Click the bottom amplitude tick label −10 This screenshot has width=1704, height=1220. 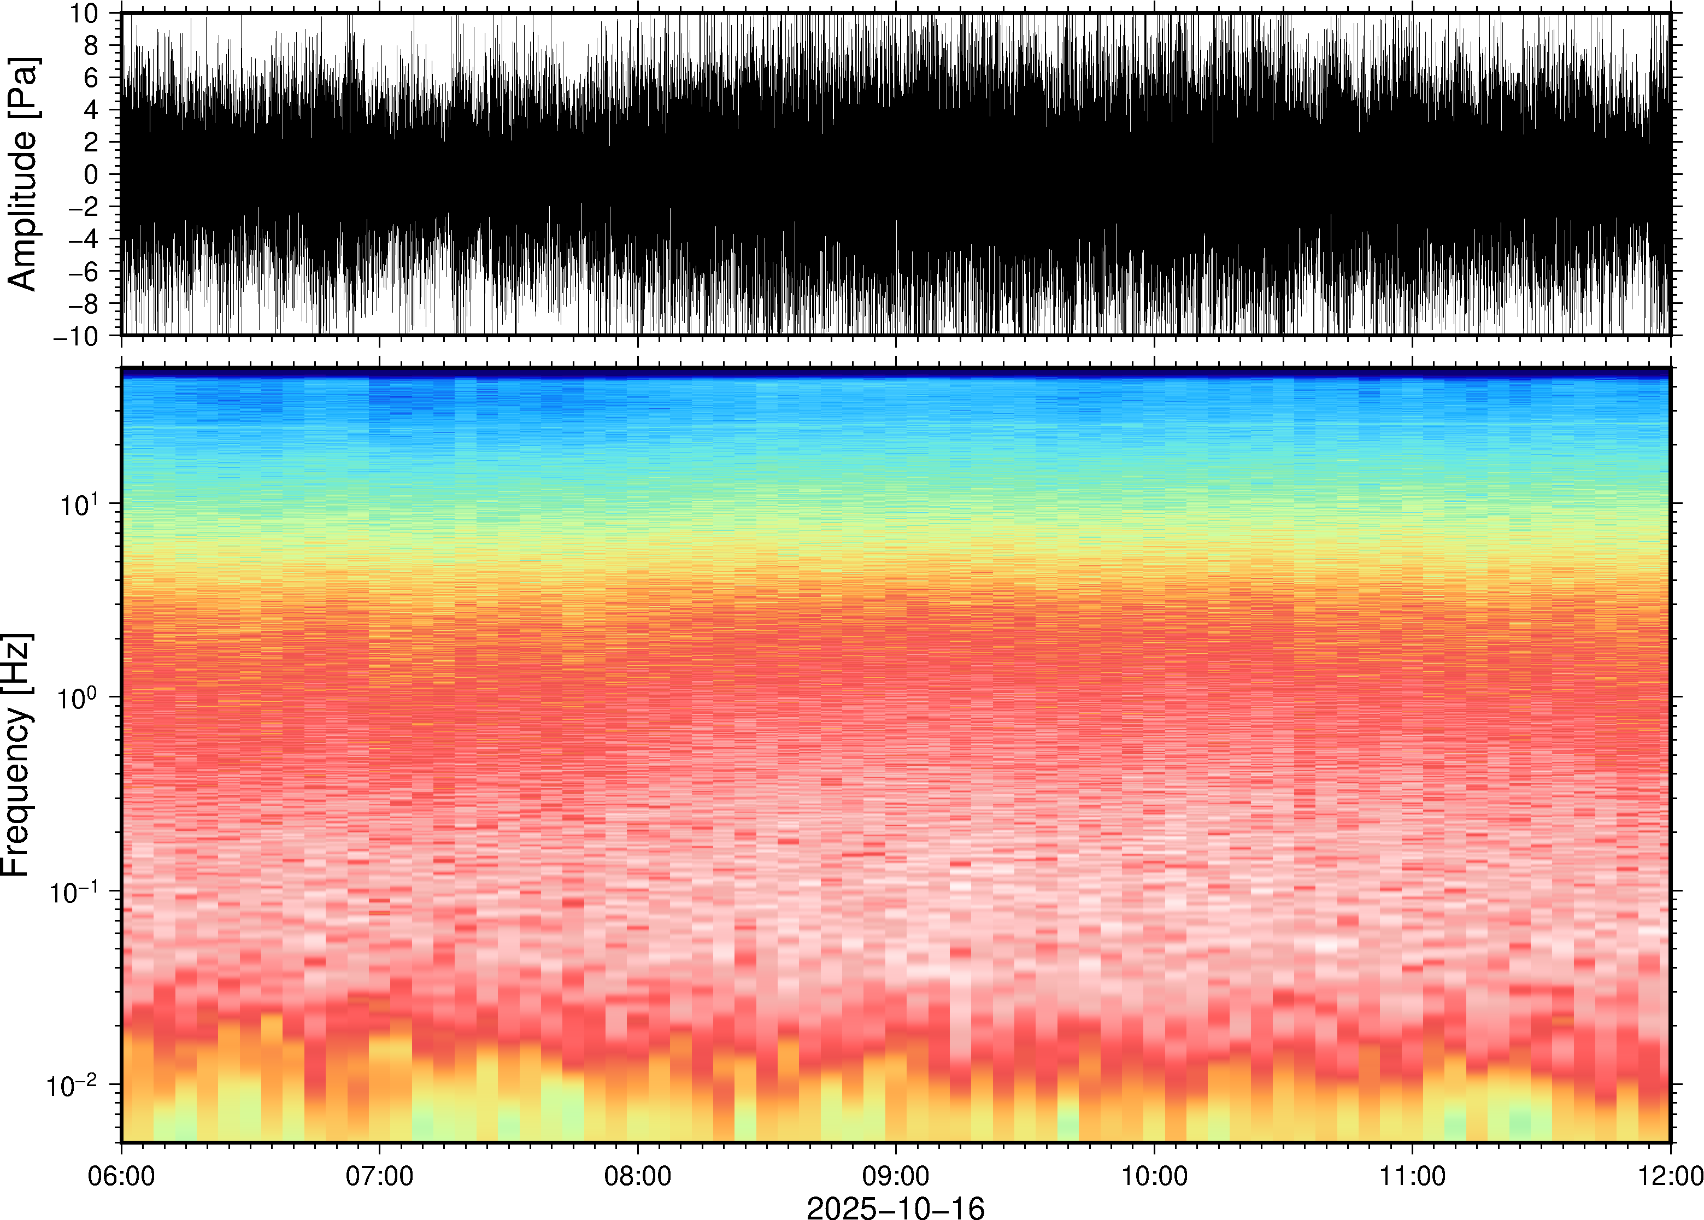point(76,337)
